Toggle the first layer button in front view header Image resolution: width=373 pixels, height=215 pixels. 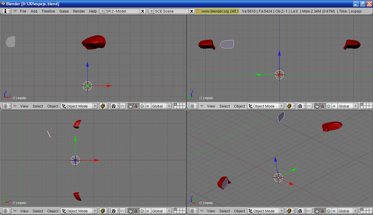point(175,105)
